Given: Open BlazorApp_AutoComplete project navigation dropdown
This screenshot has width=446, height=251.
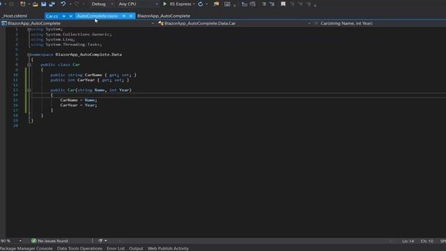Looking at the screenshot, I should 153,23.
